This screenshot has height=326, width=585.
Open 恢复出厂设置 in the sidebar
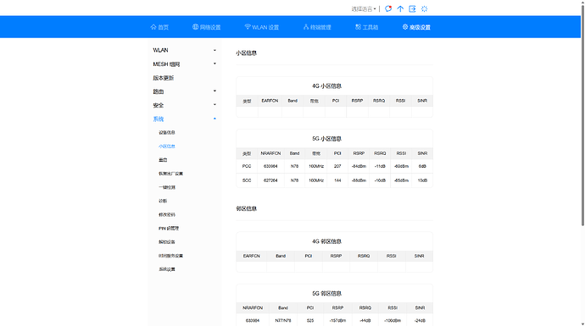coord(171,174)
